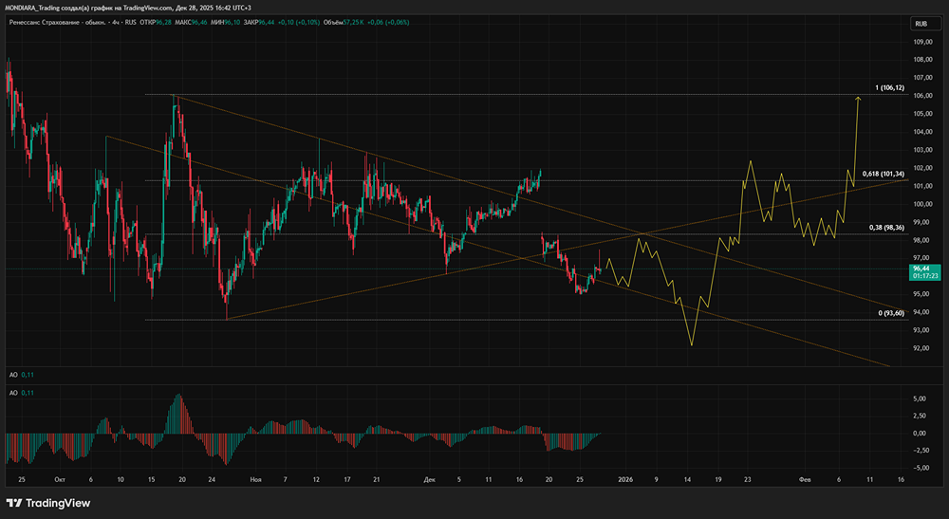Image resolution: width=949 pixels, height=519 pixels.
Task: Click the ЗАКР 96,44 close value
Action: [259, 23]
